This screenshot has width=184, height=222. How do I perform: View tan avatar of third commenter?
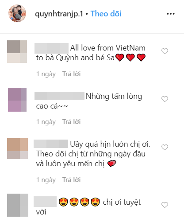17,148
